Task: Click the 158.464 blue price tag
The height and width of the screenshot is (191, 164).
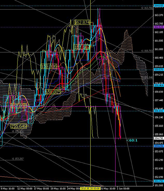Action: tap(159, 85)
